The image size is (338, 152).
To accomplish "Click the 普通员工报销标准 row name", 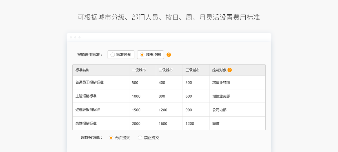I will pos(89,82).
